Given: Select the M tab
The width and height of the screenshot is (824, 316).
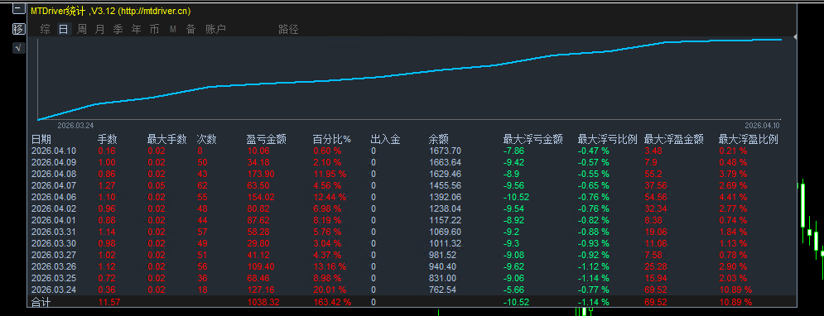Looking at the screenshot, I should pyautogui.click(x=173, y=30).
